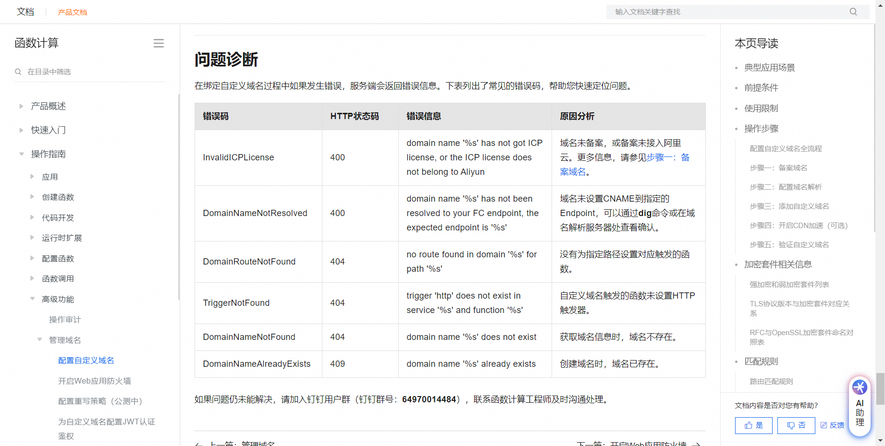The height and width of the screenshot is (446, 885).
Task: Expand the 产品概述 tree node
Action: (21, 106)
